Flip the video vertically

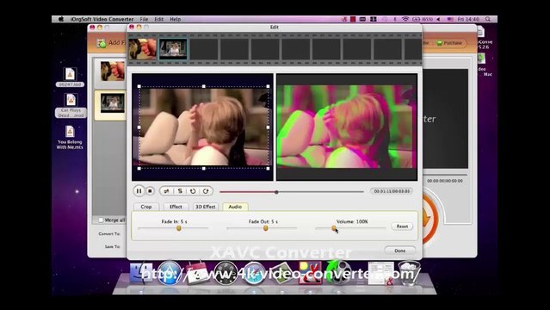coord(180,191)
